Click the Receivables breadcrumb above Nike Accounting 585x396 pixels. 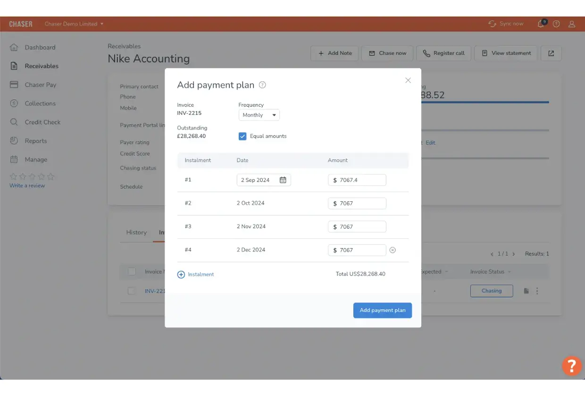point(124,46)
